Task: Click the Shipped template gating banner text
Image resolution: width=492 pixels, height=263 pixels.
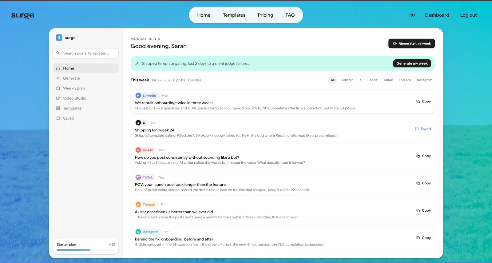Action: pyautogui.click(x=196, y=64)
